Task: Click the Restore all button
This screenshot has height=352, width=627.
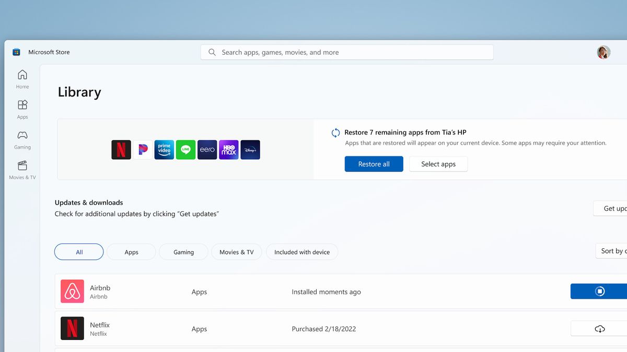Action: (374, 164)
